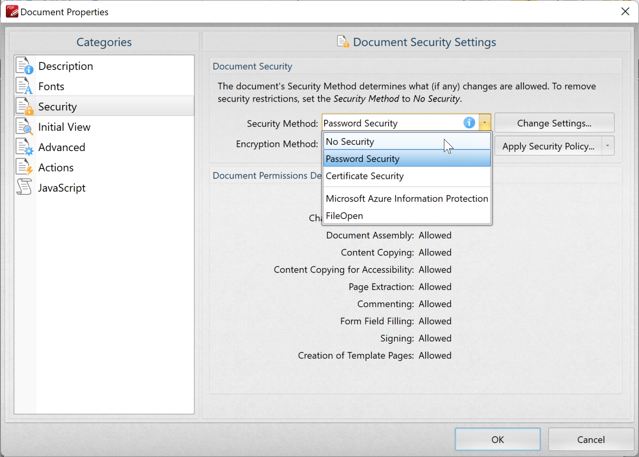Click the Change Settings button
This screenshot has height=457, width=639.
[554, 123]
